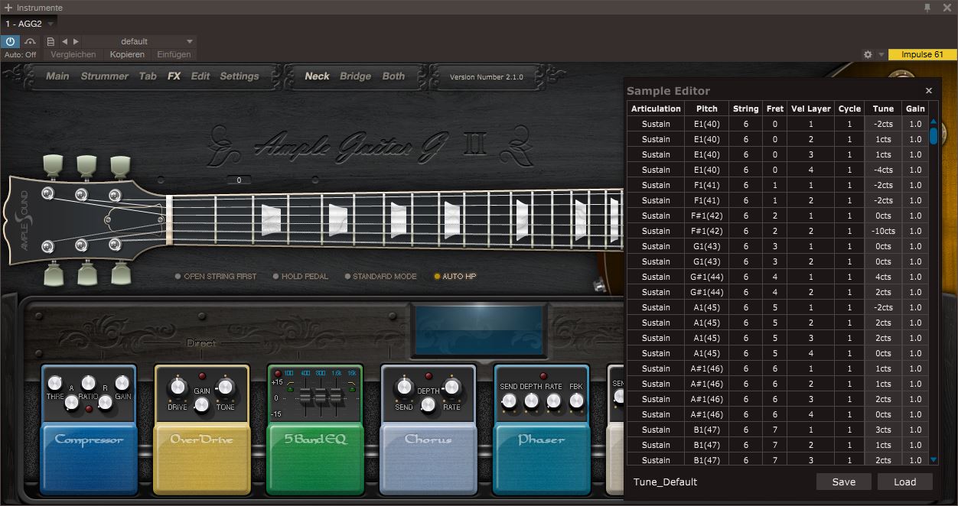Viewport: 958px width, 506px height.
Task: Open the Settings tab
Action: [239, 76]
